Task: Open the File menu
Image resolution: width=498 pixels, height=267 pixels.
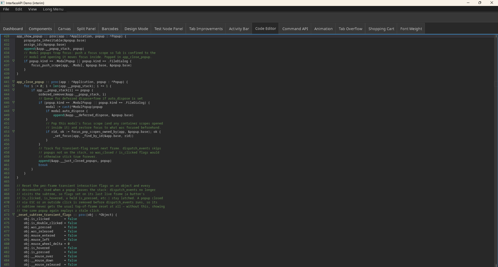Action: click(6, 9)
